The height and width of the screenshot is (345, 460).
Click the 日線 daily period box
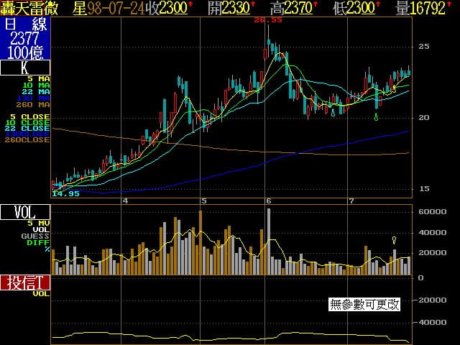point(25,23)
